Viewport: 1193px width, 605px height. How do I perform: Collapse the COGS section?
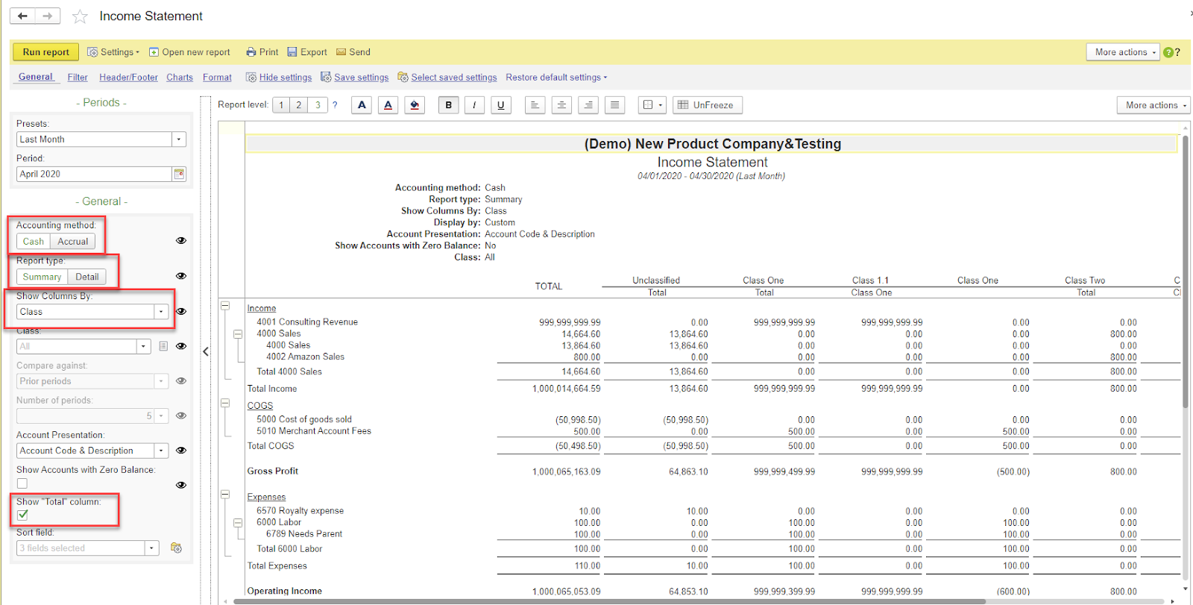click(x=225, y=403)
